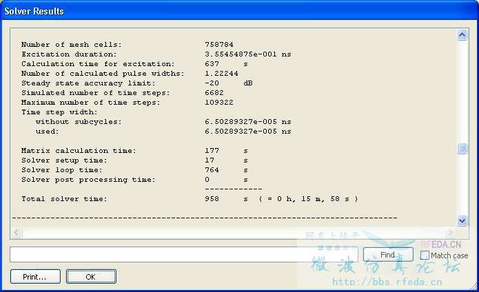Click the 'Time step width:' label

click(59, 112)
